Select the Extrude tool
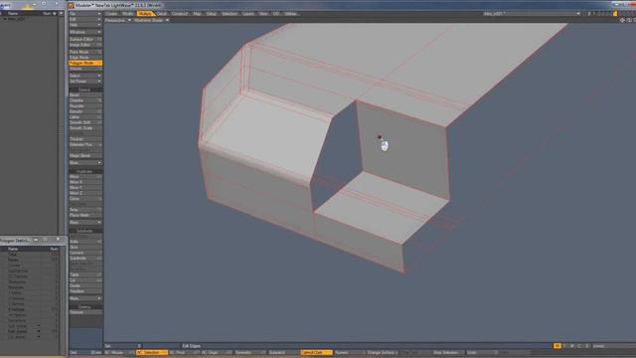The image size is (636, 358). click(x=85, y=111)
